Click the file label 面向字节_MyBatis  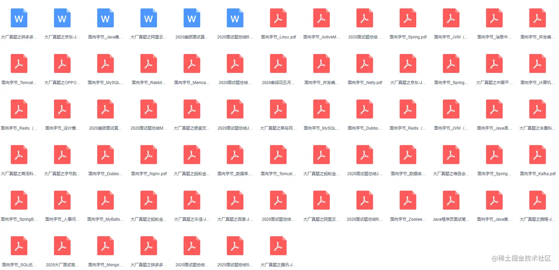(105, 219)
